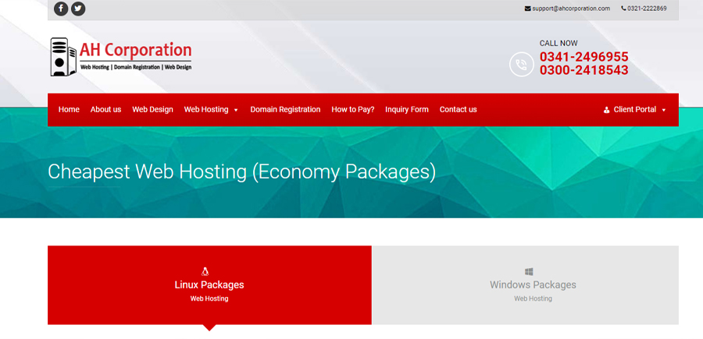Expand the Web Hosting dropdown arrow
Image resolution: width=703 pixels, height=339 pixels.
click(236, 111)
